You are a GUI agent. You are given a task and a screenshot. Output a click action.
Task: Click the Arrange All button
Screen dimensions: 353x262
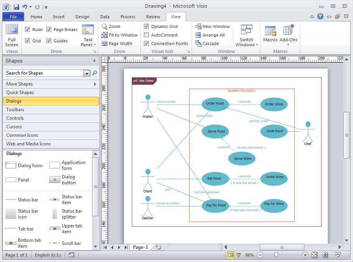tap(210, 35)
